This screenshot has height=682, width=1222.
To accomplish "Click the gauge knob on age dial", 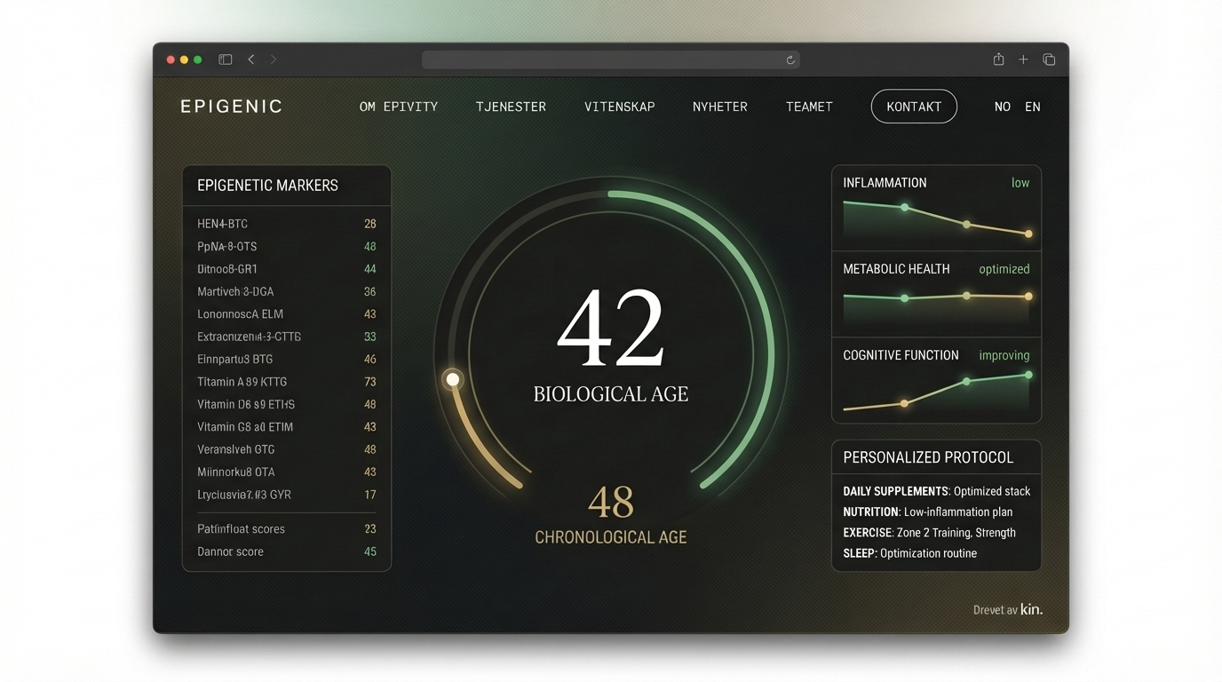I will [x=453, y=379].
